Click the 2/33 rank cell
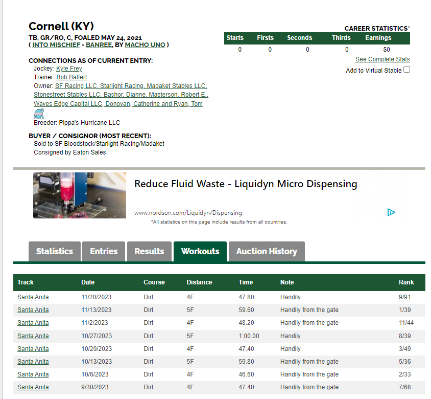 click(404, 374)
